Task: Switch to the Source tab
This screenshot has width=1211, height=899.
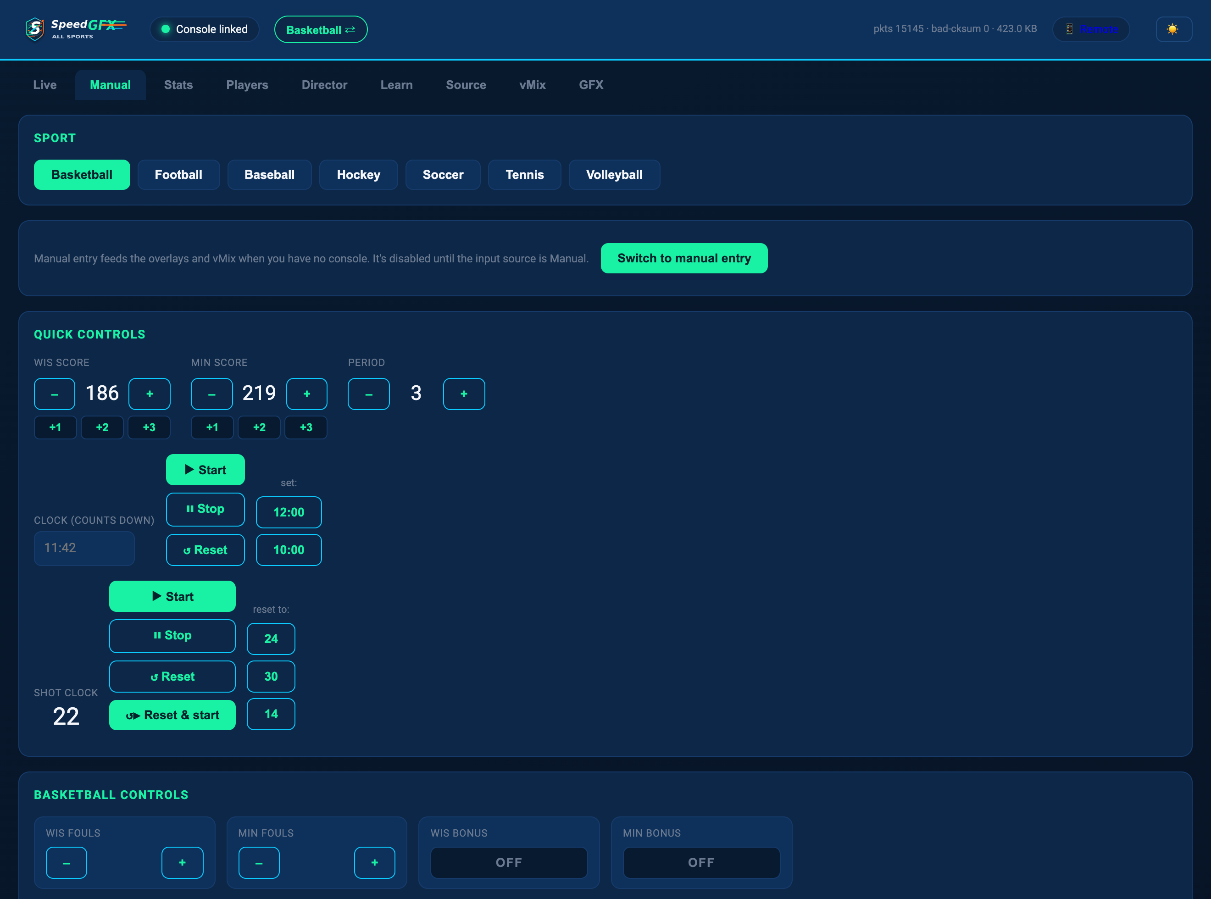Action: tap(466, 85)
